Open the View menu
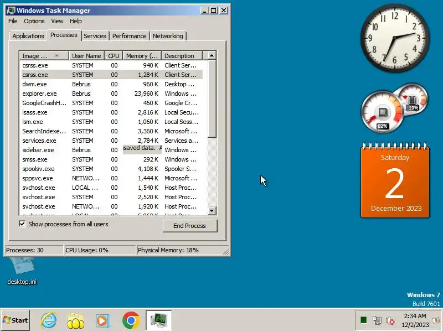 click(57, 21)
